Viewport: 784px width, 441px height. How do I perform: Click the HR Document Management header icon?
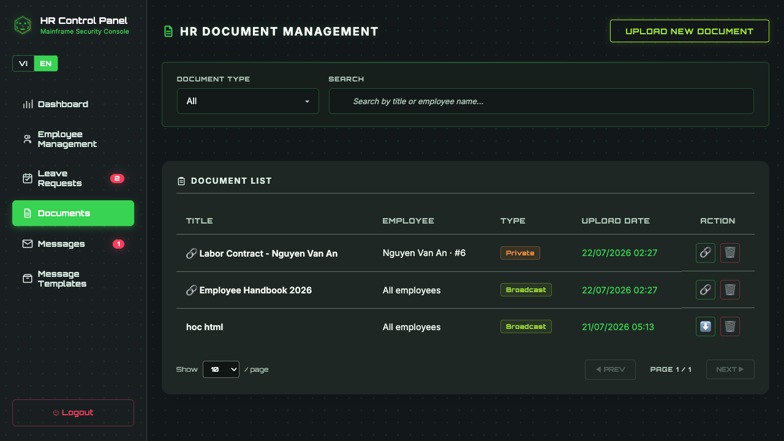(x=168, y=31)
